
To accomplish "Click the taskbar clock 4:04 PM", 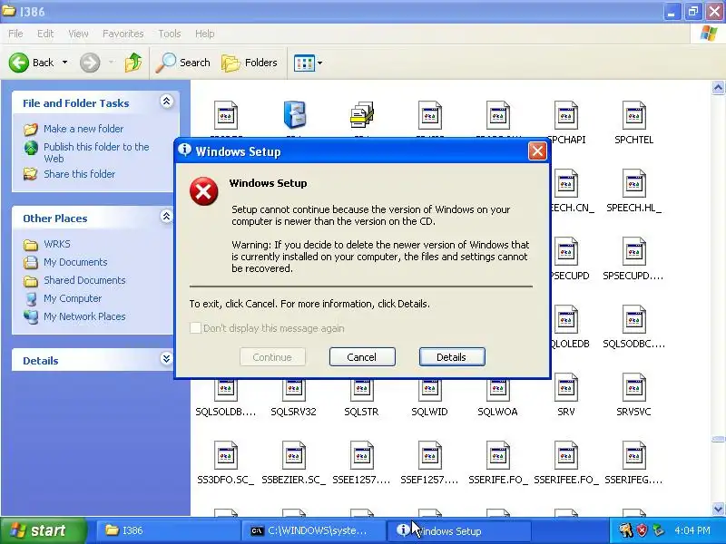I will (692, 530).
